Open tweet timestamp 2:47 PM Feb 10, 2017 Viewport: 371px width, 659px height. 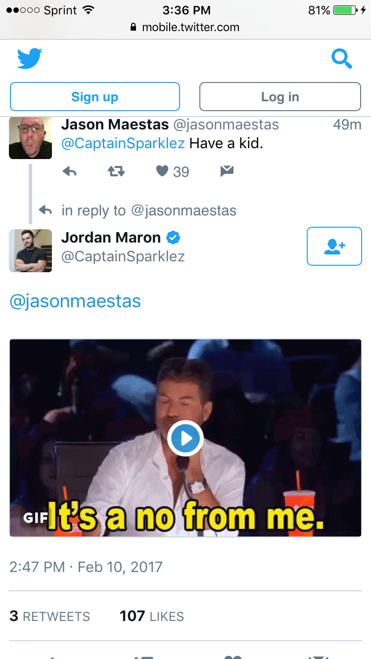point(86,567)
